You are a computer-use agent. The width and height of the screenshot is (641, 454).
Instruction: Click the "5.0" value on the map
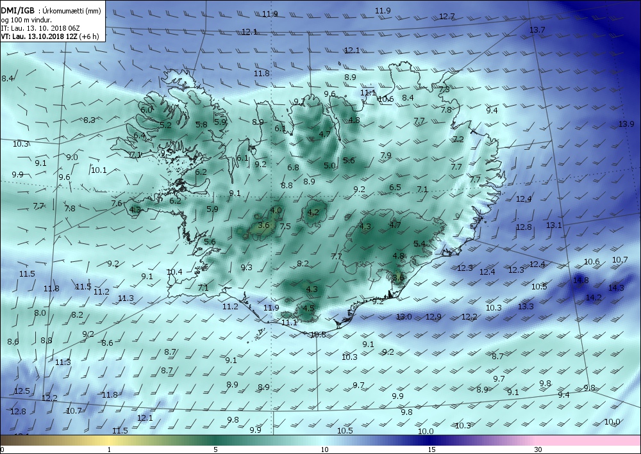pos(329,165)
